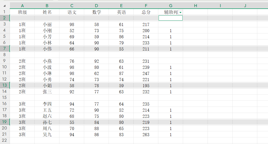Click the select-all corner triangle
Image resolution: width=268 pixels, height=144 pixels.
[x=5, y=6]
